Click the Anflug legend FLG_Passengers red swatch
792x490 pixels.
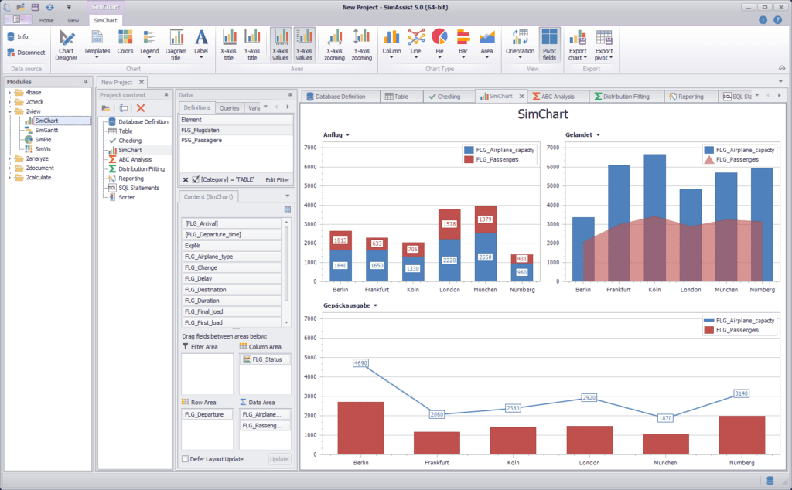click(469, 159)
